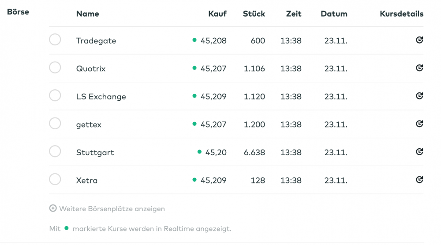The height and width of the screenshot is (245, 441).
Task: Refresh the Xetra price details
Action: pyautogui.click(x=419, y=179)
